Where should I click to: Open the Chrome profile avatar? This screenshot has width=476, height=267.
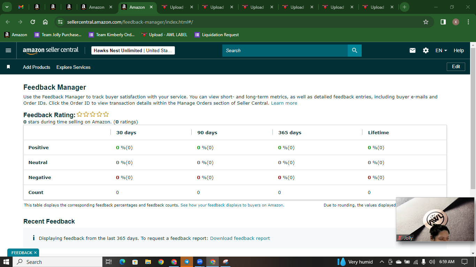point(456,22)
